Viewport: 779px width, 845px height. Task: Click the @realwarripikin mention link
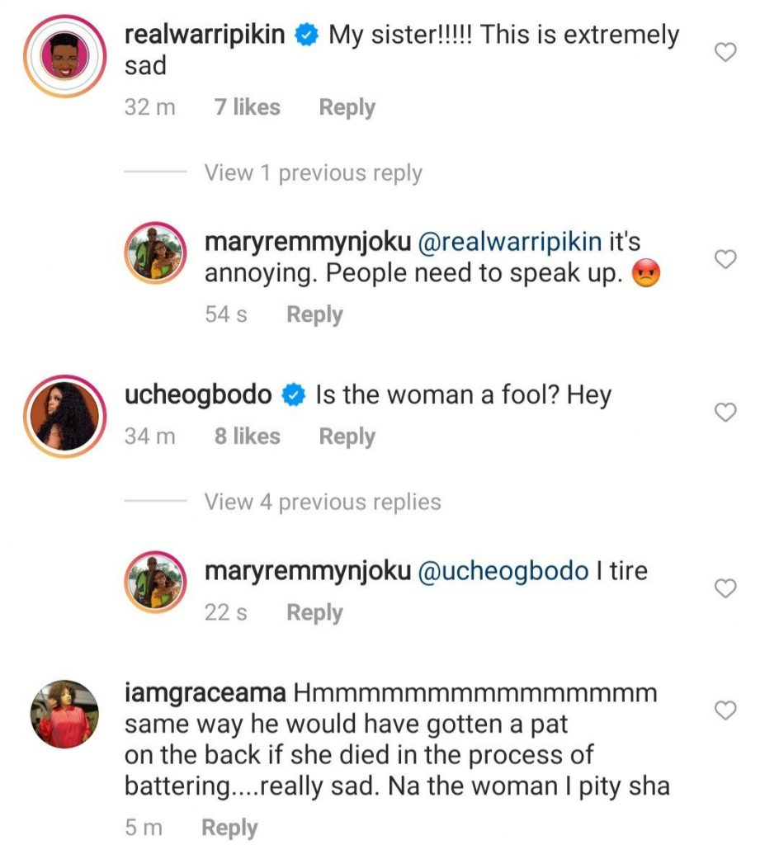(511, 243)
